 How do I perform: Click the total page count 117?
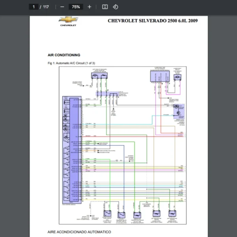46,7
